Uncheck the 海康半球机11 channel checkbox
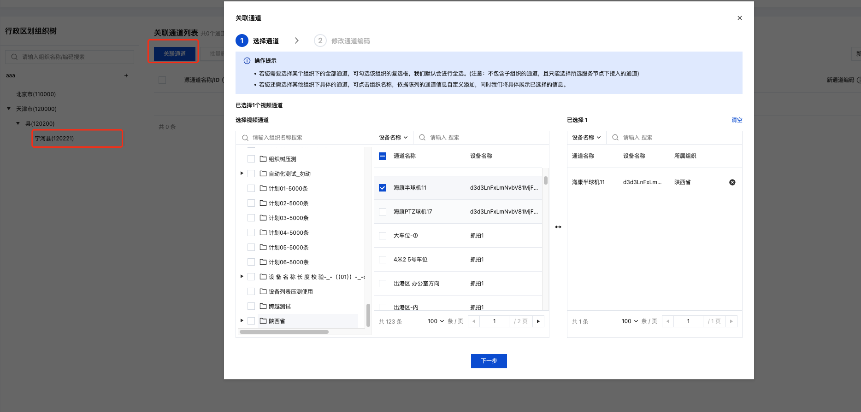Viewport: 861px width, 412px height. click(x=383, y=188)
